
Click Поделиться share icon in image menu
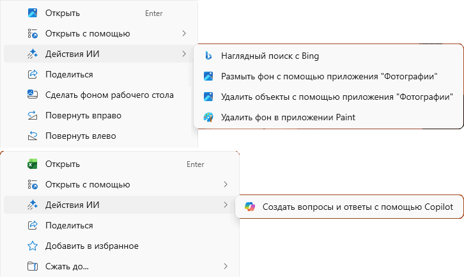coord(33,74)
